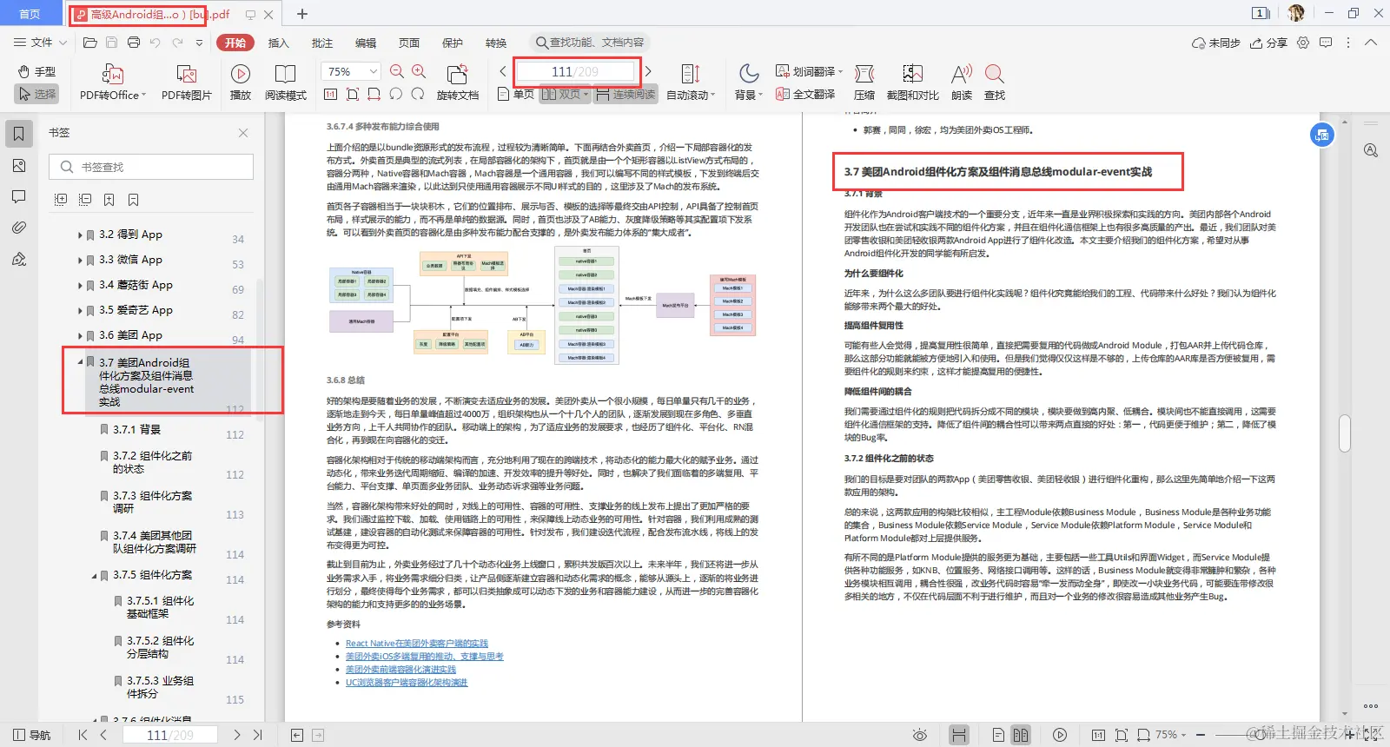The height and width of the screenshot is (747, 1390).
Task: Collapse the 3.7 美团Android组件化 bookmark
Action: (x=80, y=362)
